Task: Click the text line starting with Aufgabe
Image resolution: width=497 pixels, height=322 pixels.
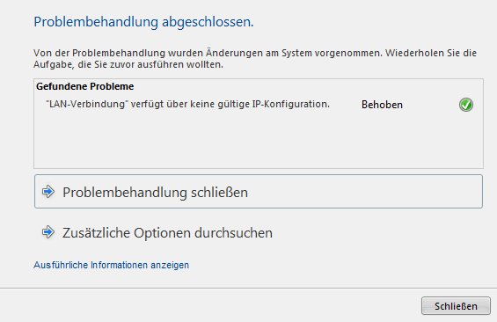Action: coord(128,64)
